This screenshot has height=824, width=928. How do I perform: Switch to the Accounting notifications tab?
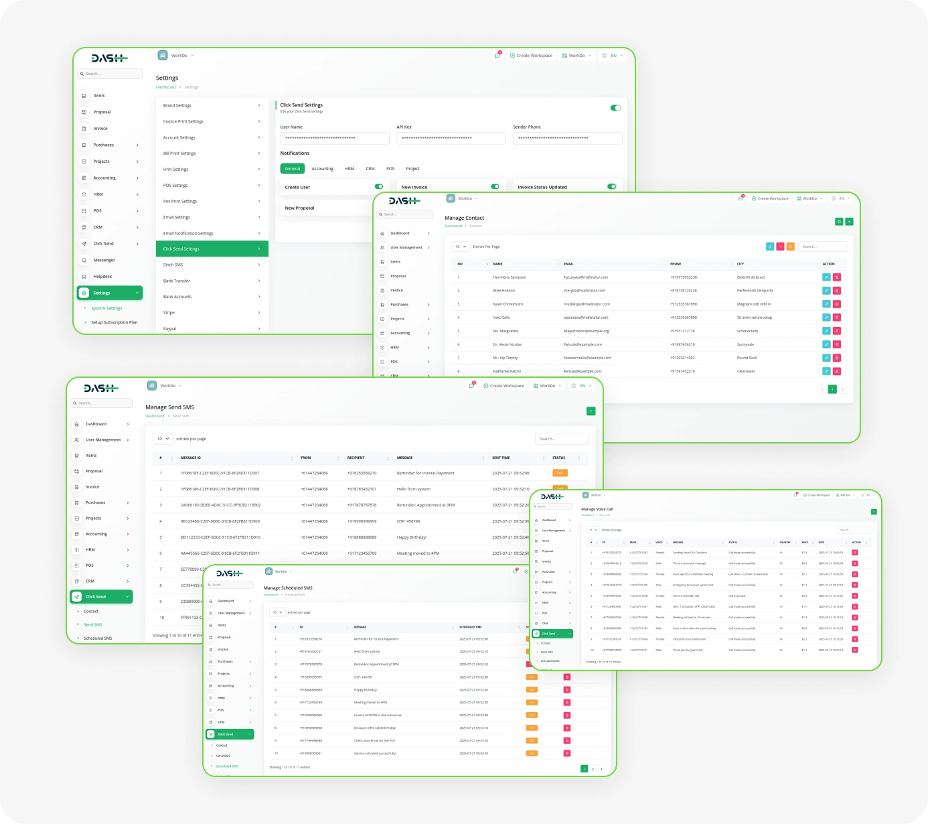coord(322,169)
